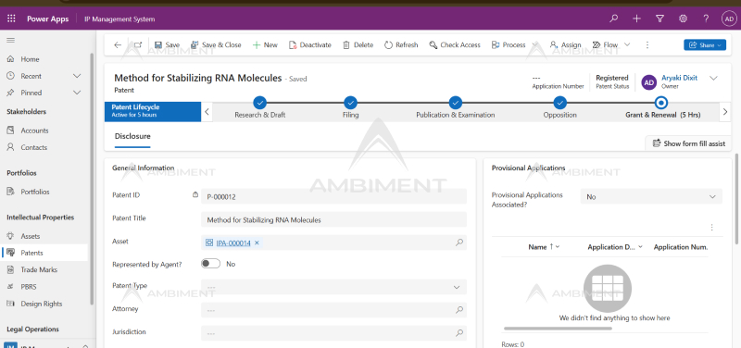741x348 pixels.
Task: Click the Delete command
Action: (358, 44)
